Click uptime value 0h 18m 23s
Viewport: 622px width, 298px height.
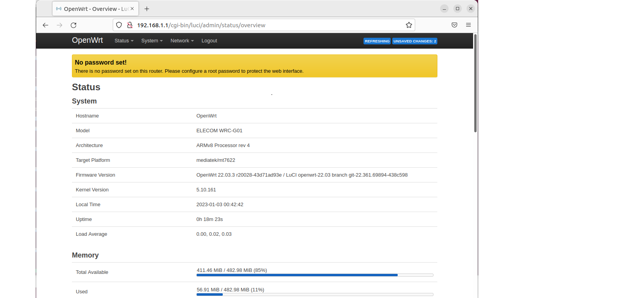click(210, 219)
